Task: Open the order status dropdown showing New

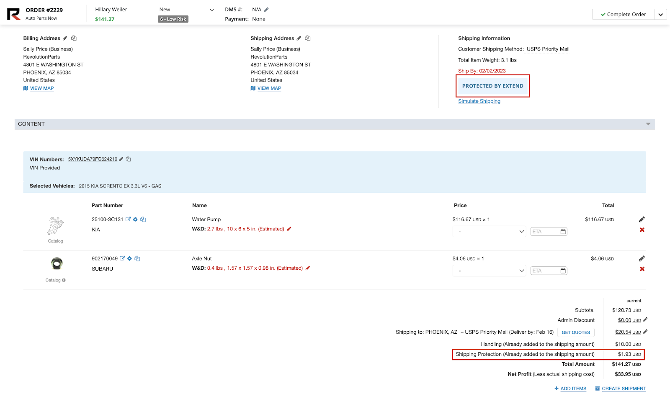Action: 187,10
